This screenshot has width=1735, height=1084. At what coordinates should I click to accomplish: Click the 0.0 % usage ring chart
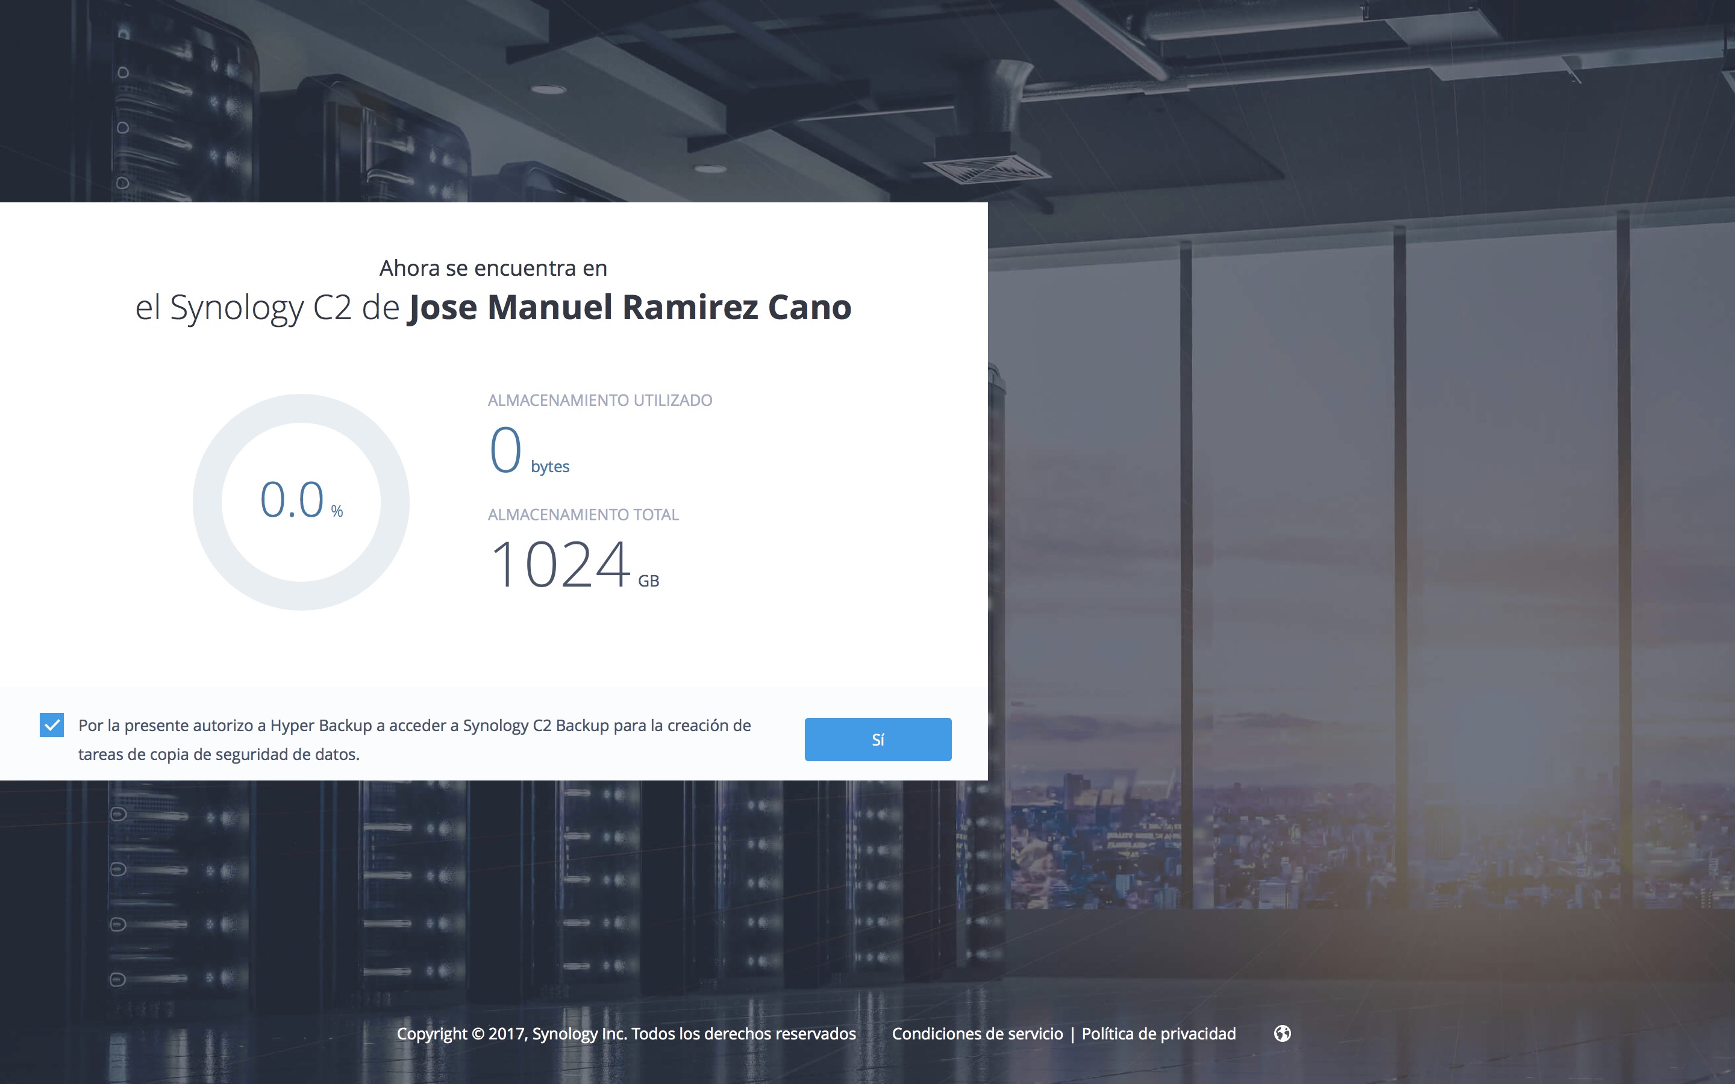pos(301,502)
